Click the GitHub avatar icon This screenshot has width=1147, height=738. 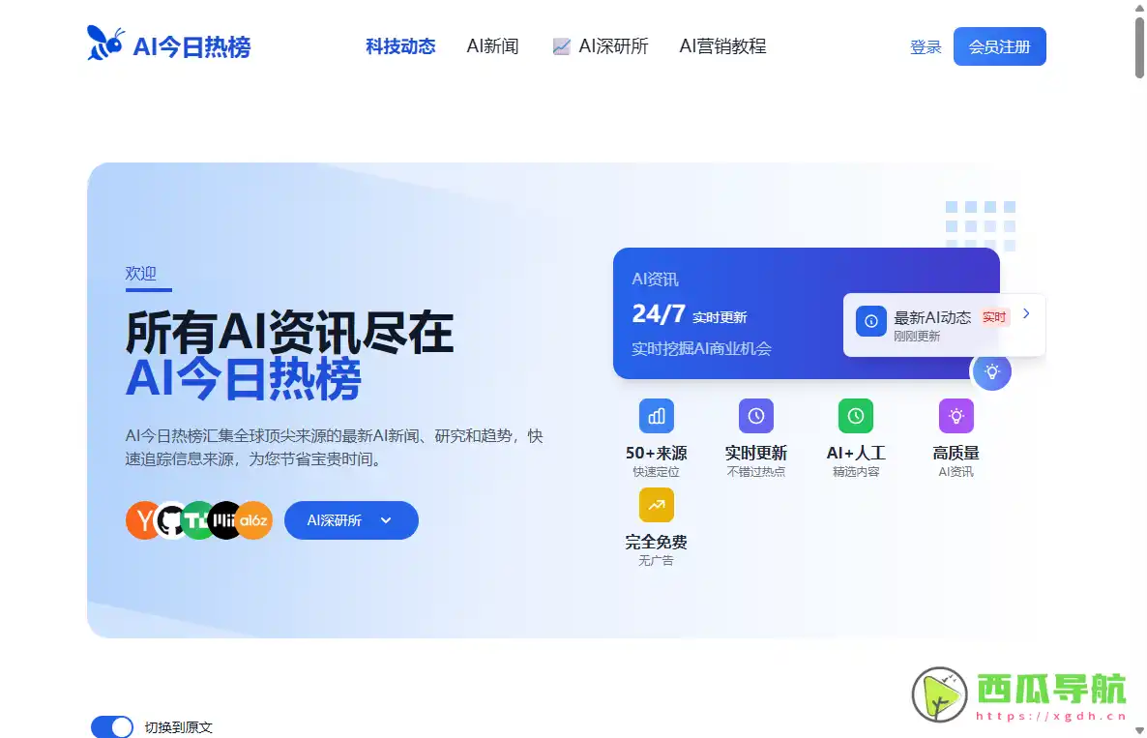[171, 520]
